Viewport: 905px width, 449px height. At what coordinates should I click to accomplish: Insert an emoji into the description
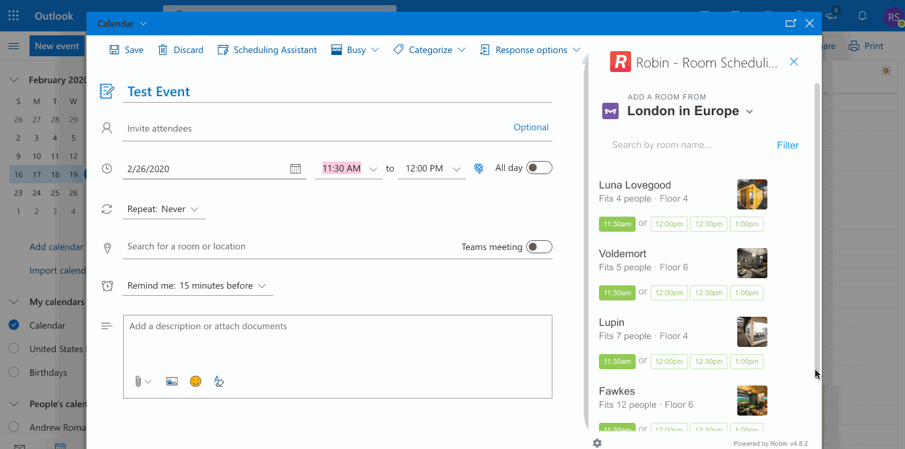pyautogui.click(x=195, y=381)
